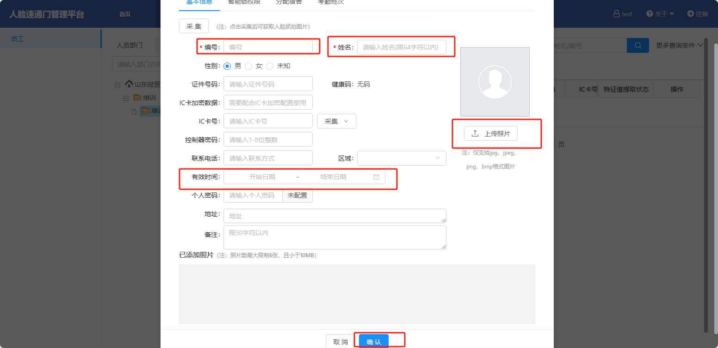Image resolution: width=718 pixels, height=348 pixels.
Task: Click the home icon beside 山东经贸
Action: pos(129,84)
